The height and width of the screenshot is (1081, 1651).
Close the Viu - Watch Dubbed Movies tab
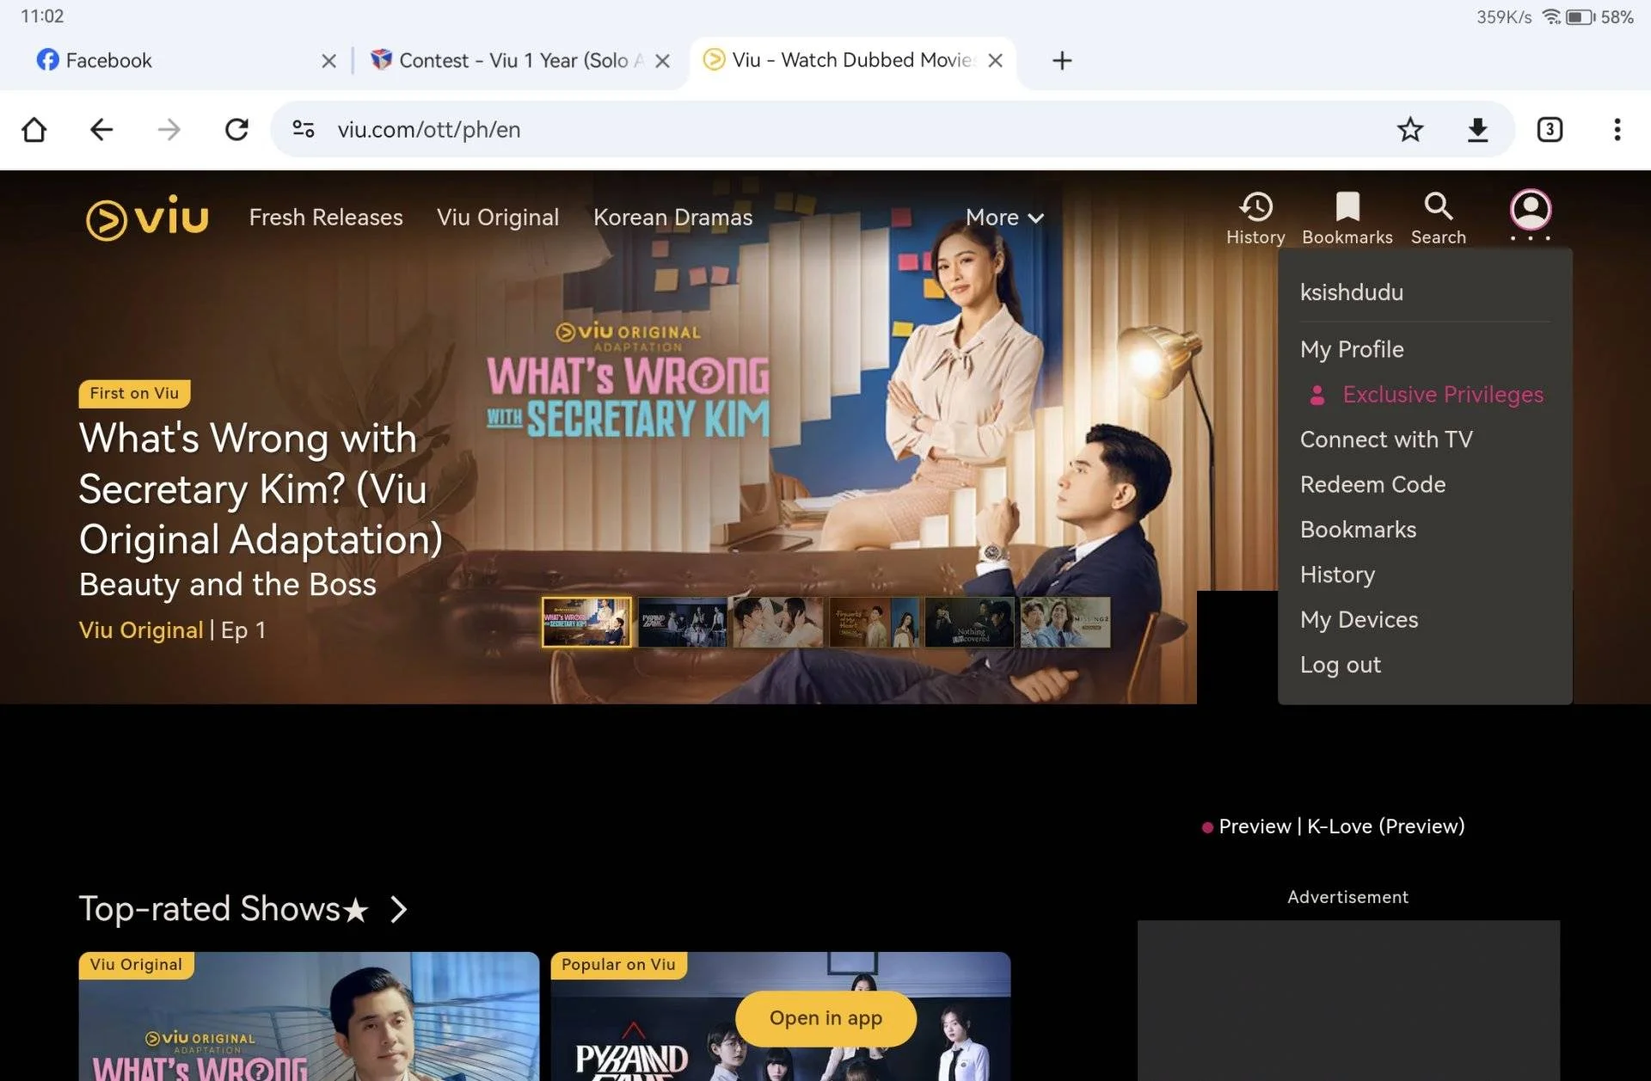tap(996, 60)
